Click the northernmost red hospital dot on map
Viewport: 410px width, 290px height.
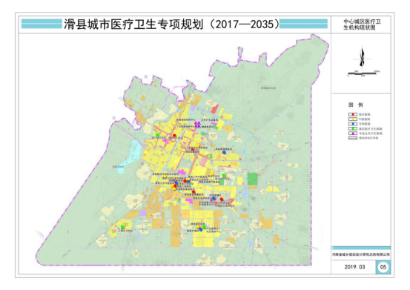tap(174, 136)
